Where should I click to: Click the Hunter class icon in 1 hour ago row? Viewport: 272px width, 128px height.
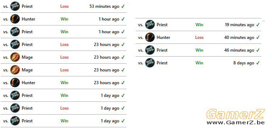15,19
